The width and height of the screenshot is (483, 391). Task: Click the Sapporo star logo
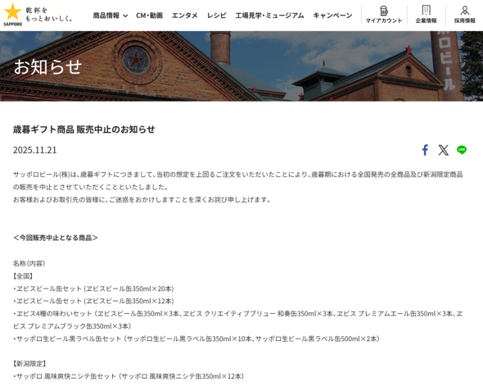[12, 15]
